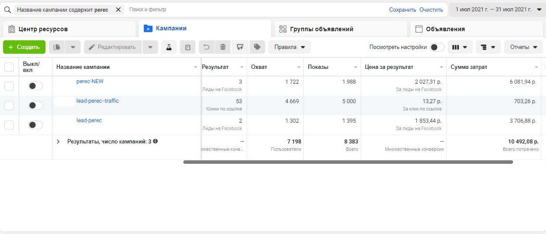Click the green 'Создать' button
546x234 pixels.
point(24,47)
